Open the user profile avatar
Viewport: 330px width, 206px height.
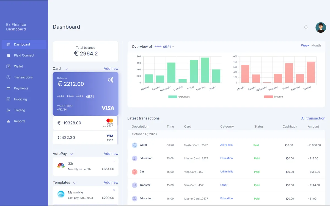point(321,27)
